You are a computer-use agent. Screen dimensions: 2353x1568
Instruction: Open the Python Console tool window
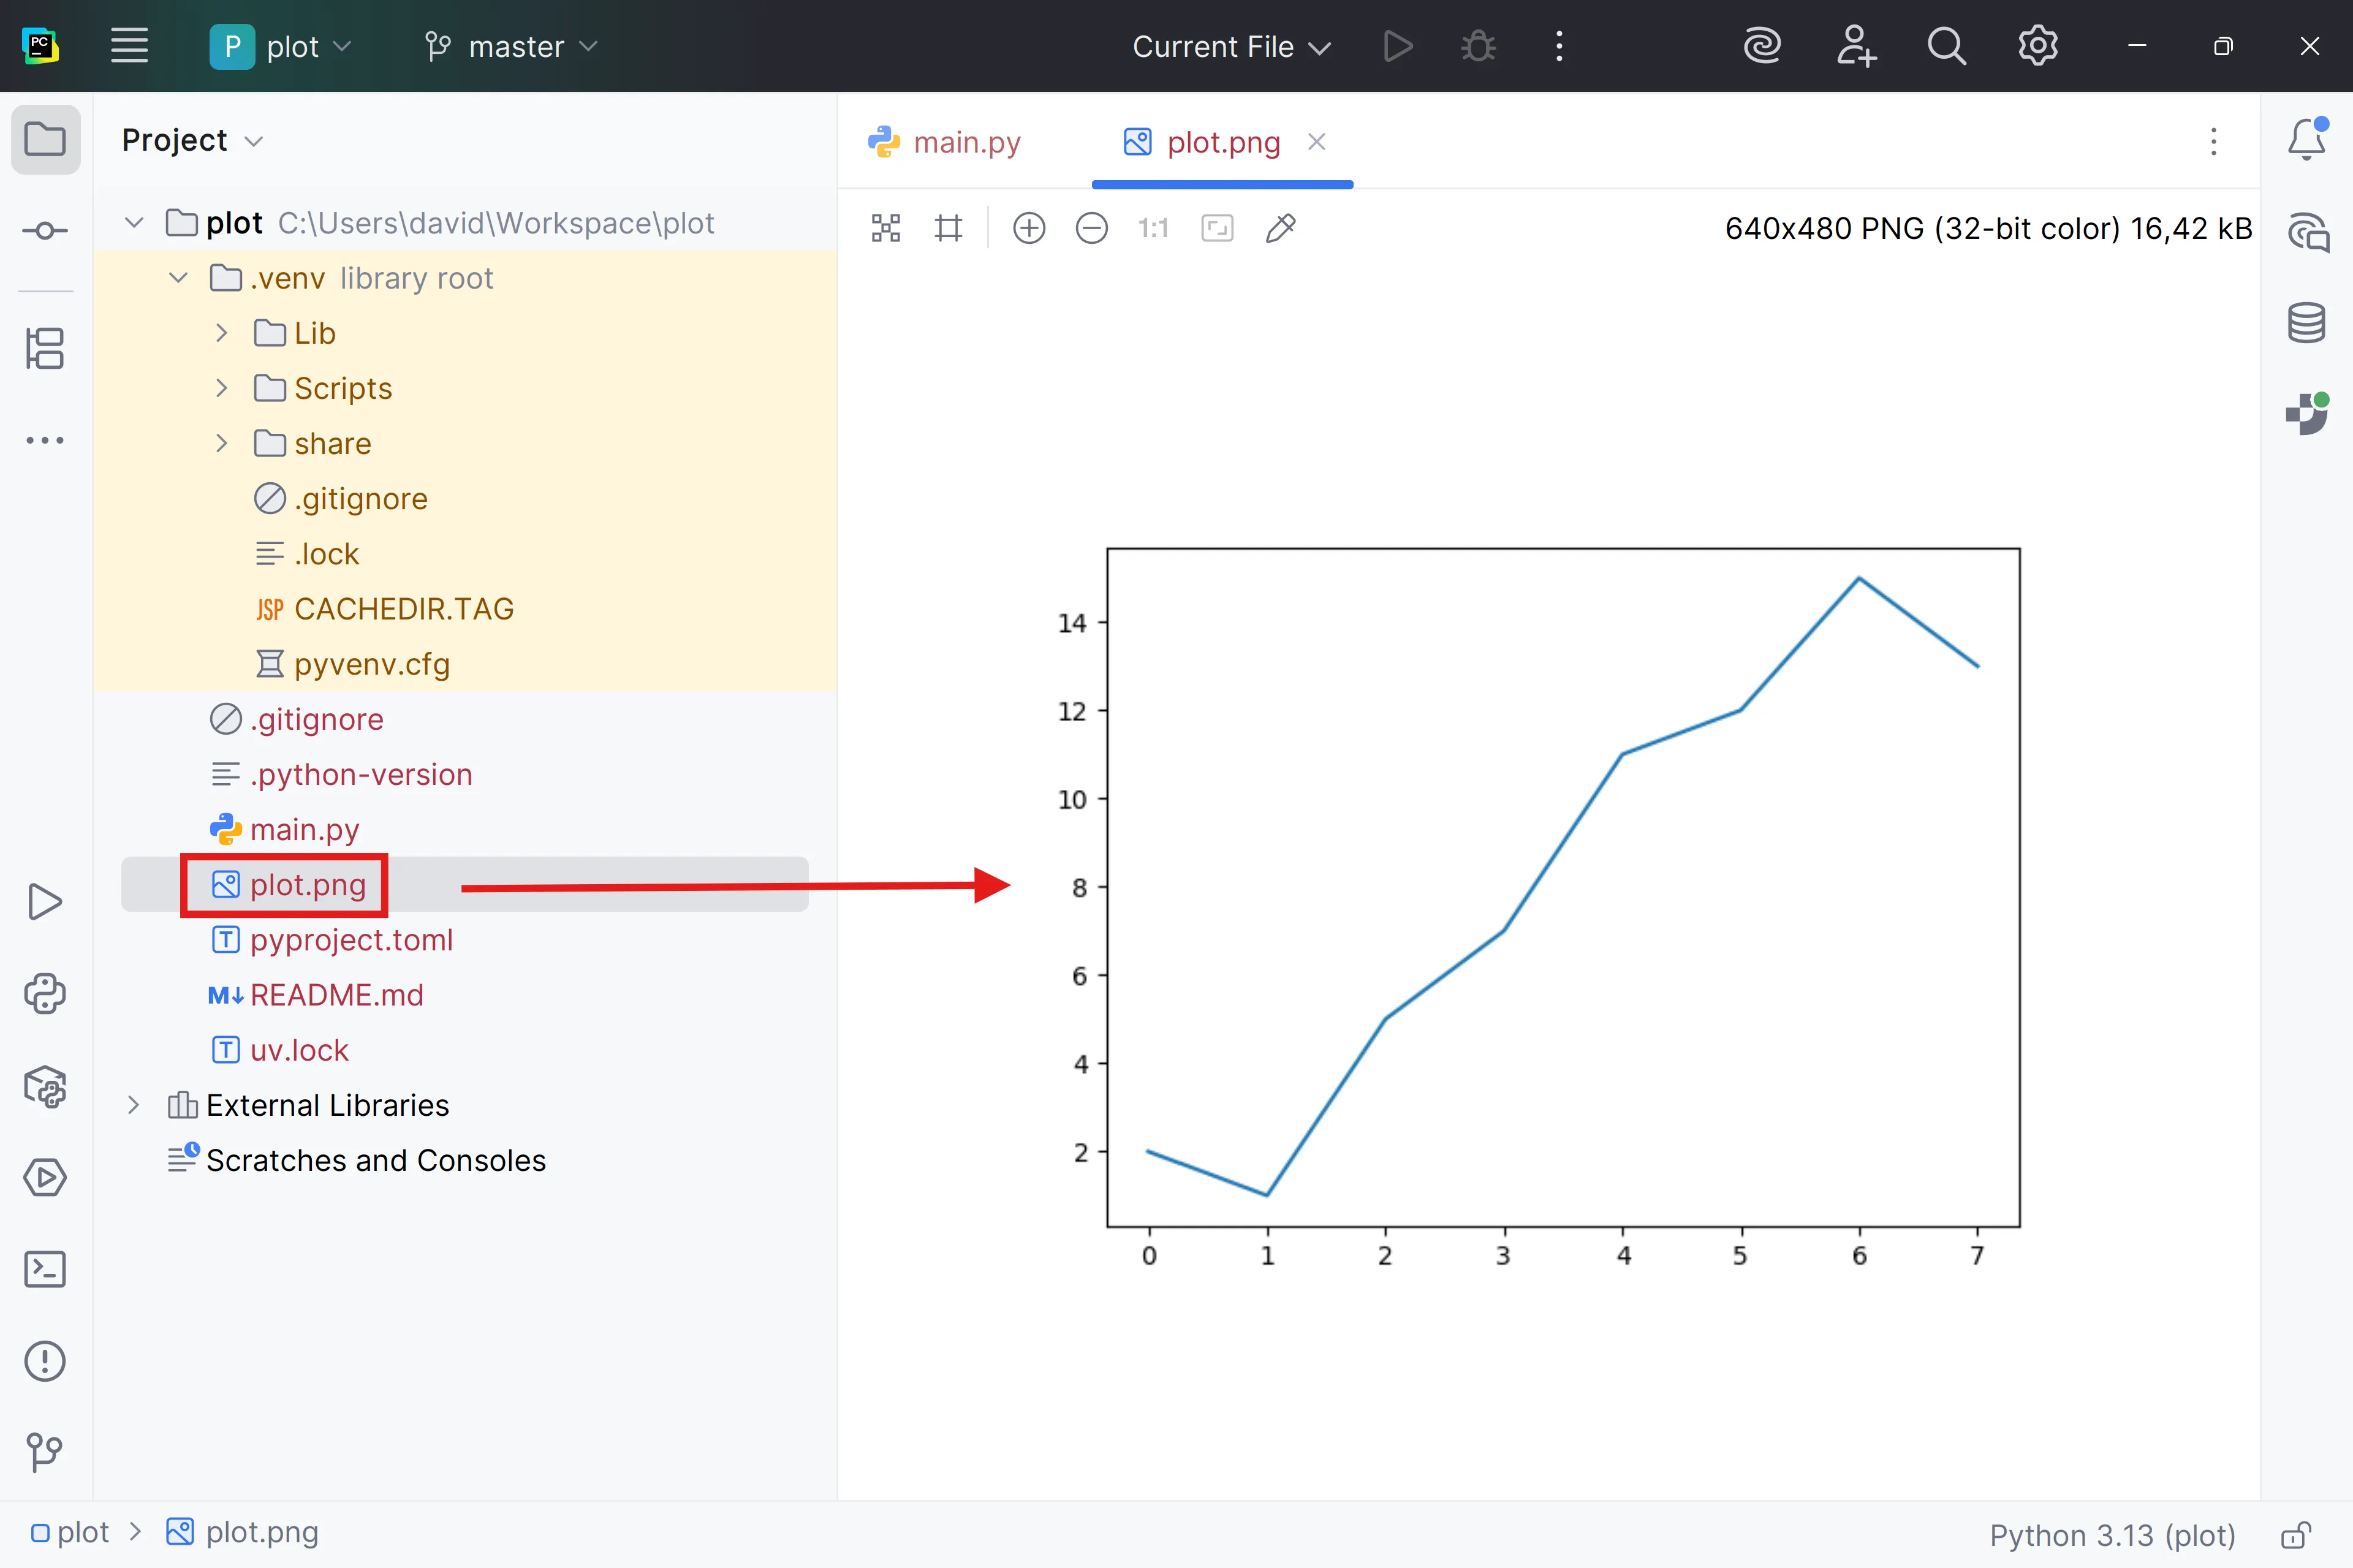(45, 994)
